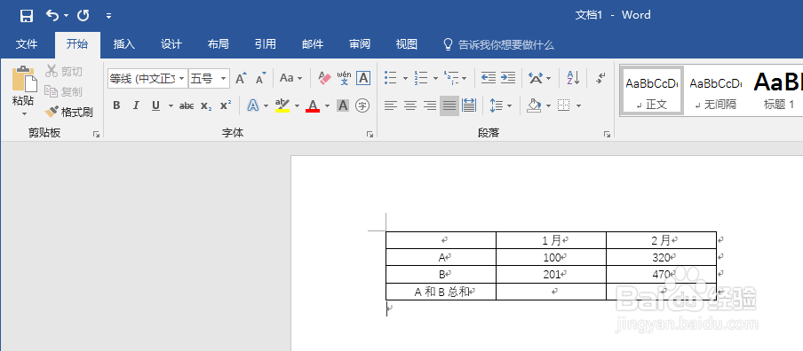
Task: Switch to the 视图 tab
Action: [x=407, y=44]
